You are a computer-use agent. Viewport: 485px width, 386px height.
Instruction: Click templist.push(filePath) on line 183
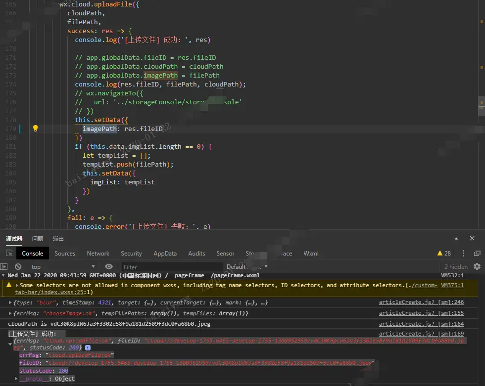click(x=128, y=164)
